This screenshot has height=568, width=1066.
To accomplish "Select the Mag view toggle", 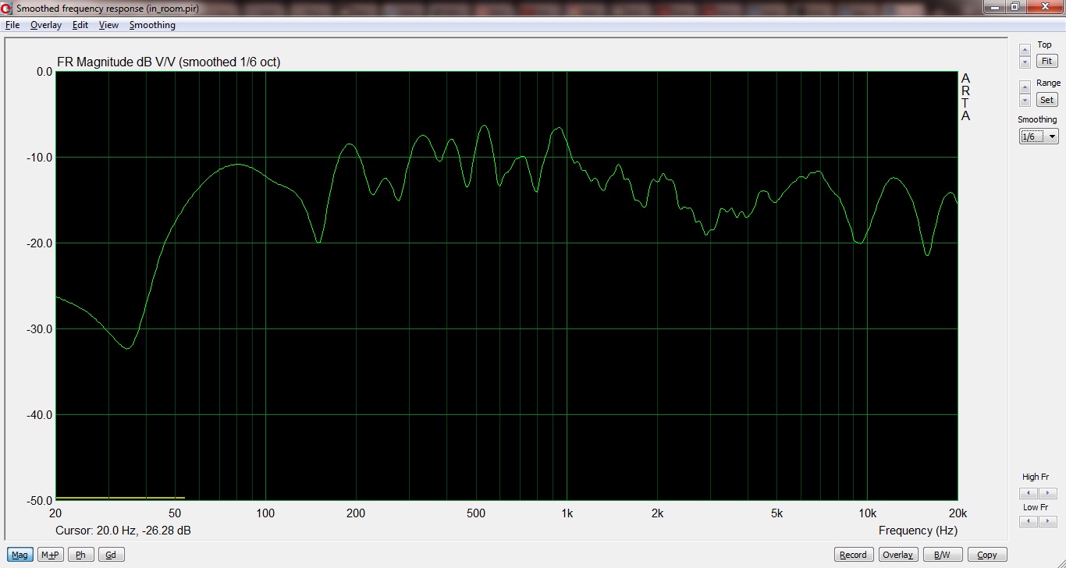I will [20, 555].
